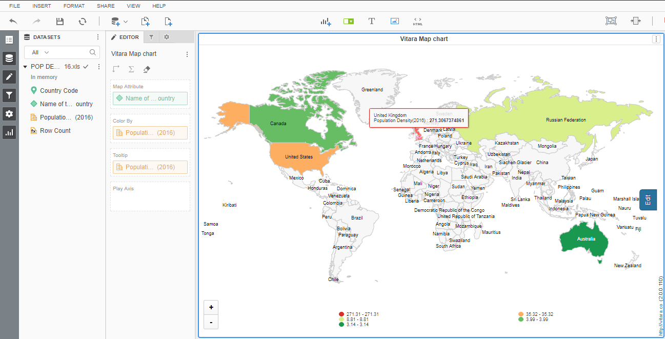Image resolution: width=665 pixels, height=339 pixels.
Task: Click the Color By population metric chip
Action: (x=150, y=133)
